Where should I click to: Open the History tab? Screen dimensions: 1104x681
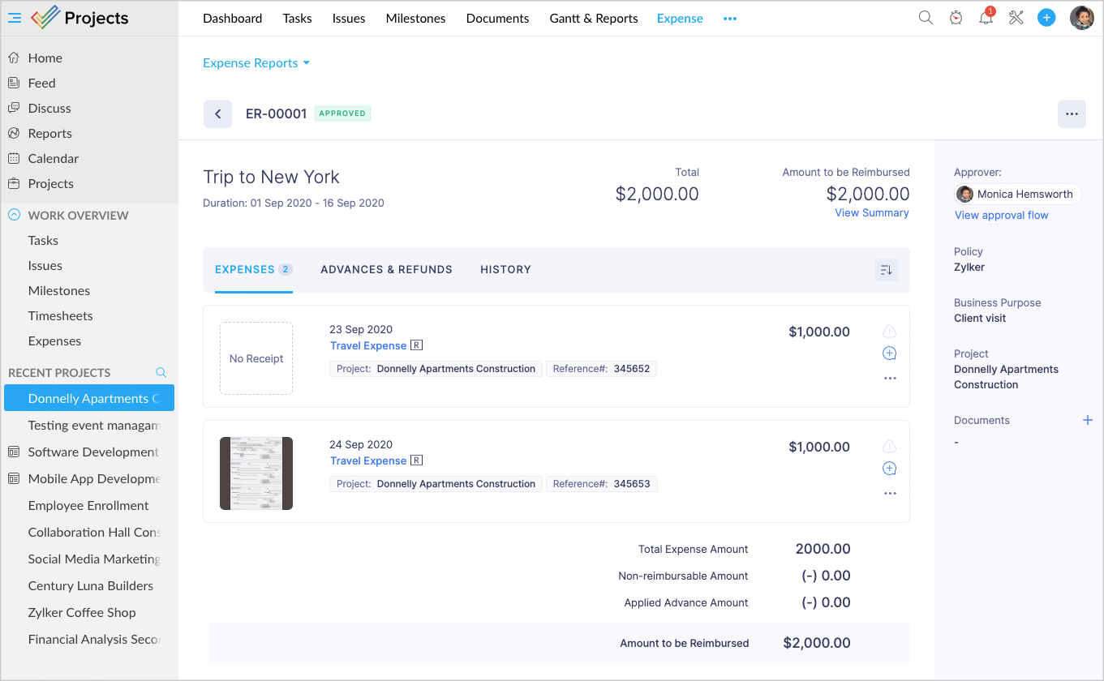[x=505, y=270]
